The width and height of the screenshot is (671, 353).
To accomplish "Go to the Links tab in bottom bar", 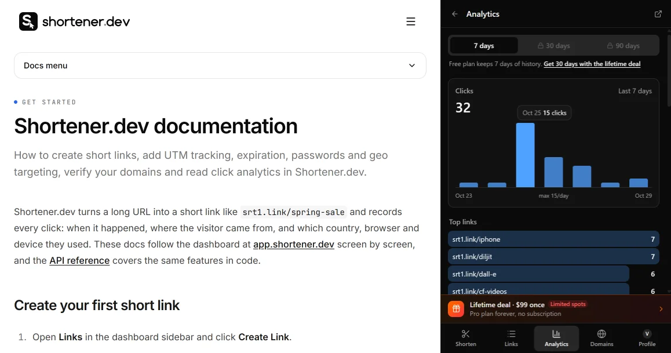I will click(x=511, y=338).
